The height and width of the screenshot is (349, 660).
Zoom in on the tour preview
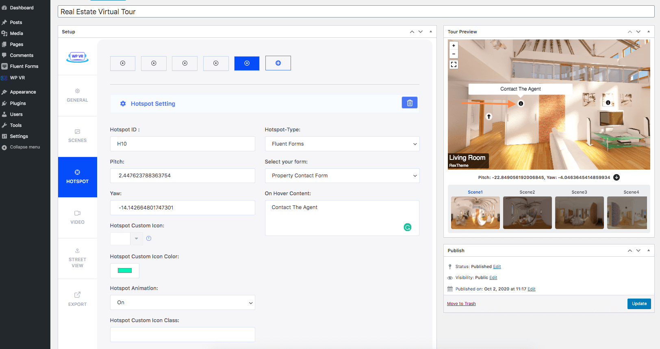[x=454, y=46]
